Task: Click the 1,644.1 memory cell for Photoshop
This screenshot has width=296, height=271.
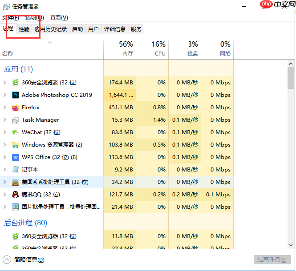Action: click(120, 95)
